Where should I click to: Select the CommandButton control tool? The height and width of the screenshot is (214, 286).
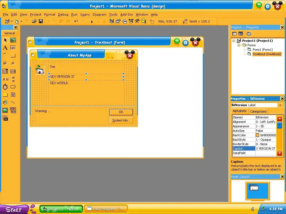point(13,55)
